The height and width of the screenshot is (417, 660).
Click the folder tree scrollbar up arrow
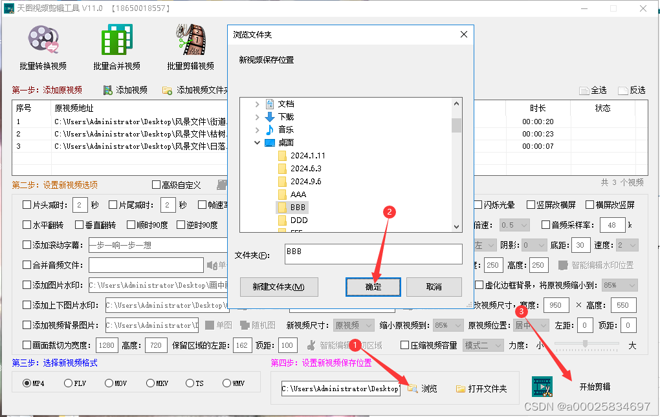456,103
